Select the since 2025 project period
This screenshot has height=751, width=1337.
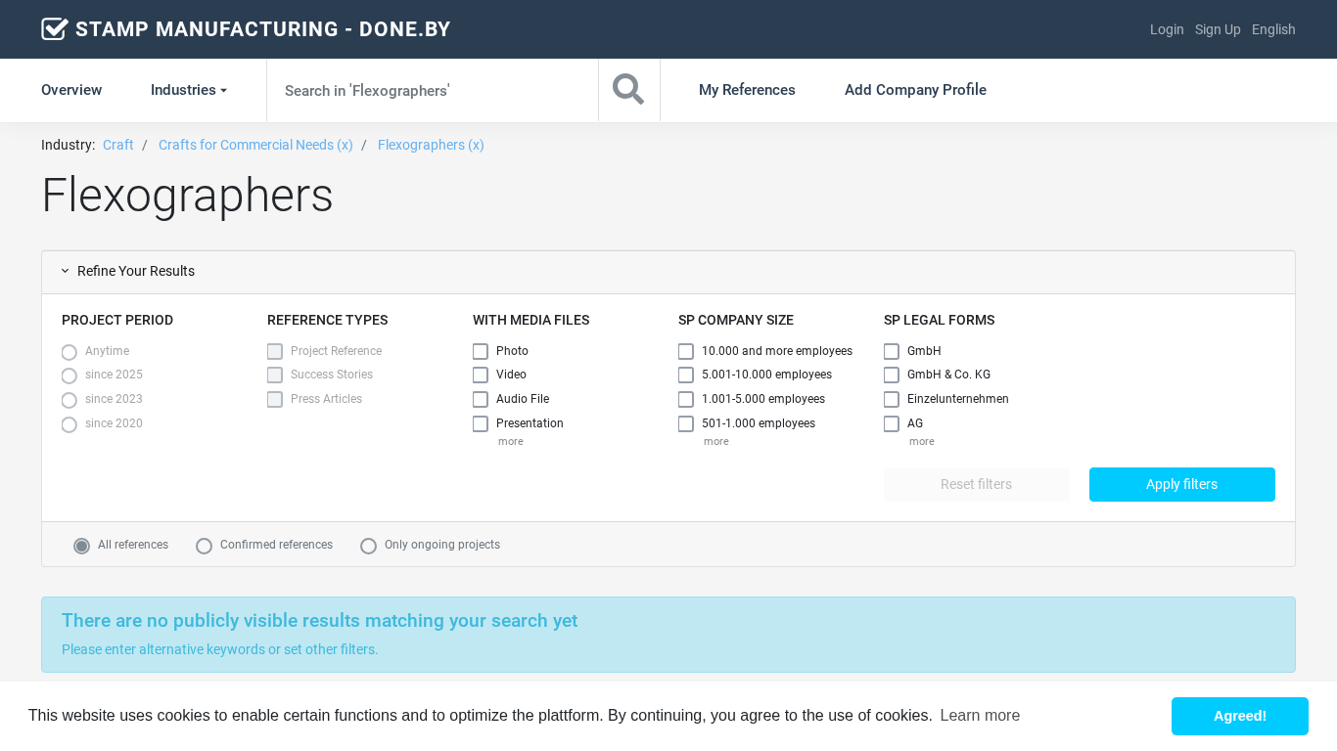tap(69, 376)
